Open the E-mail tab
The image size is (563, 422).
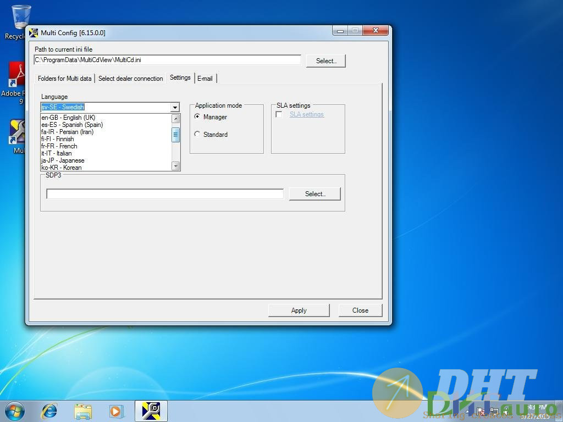(x=205, y=78)
